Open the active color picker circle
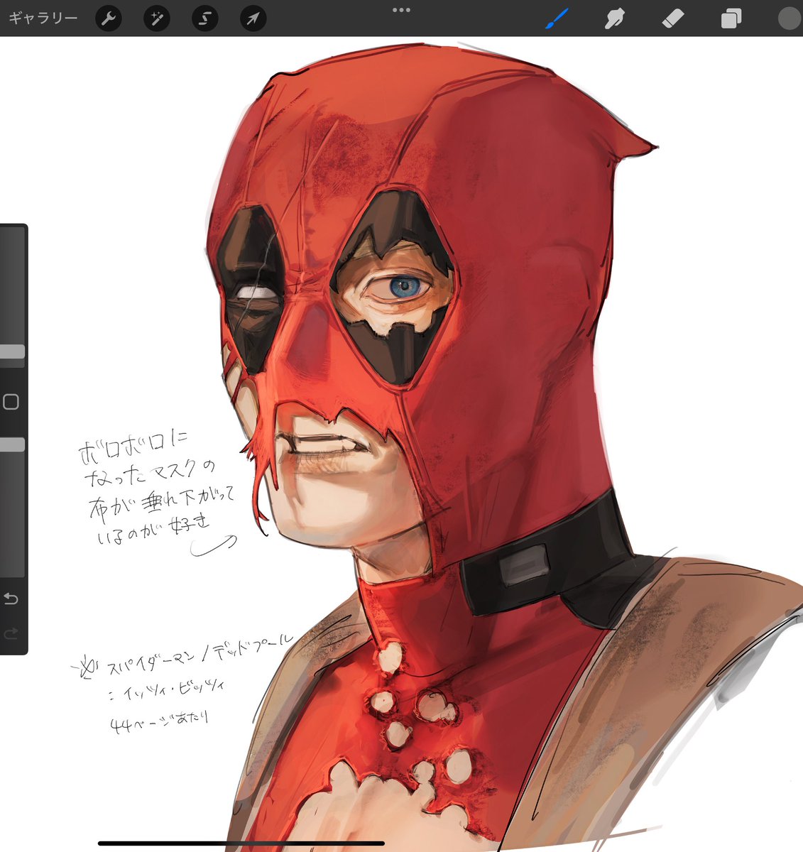 coord(789,18)
